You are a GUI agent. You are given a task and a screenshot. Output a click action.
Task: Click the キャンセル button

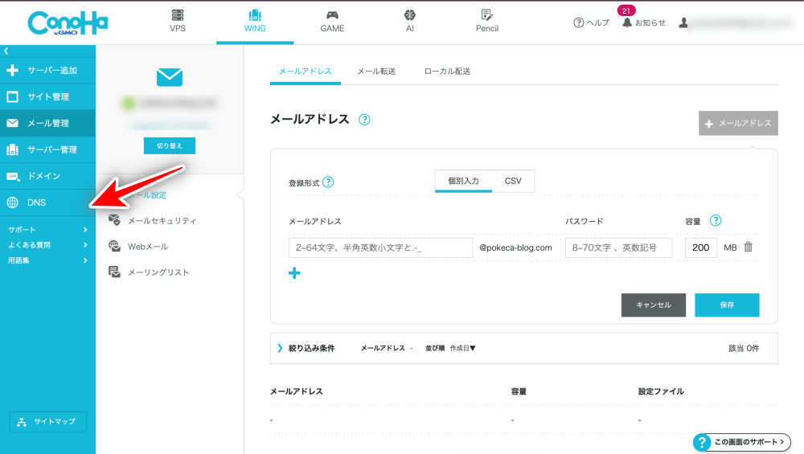[653, 305]
